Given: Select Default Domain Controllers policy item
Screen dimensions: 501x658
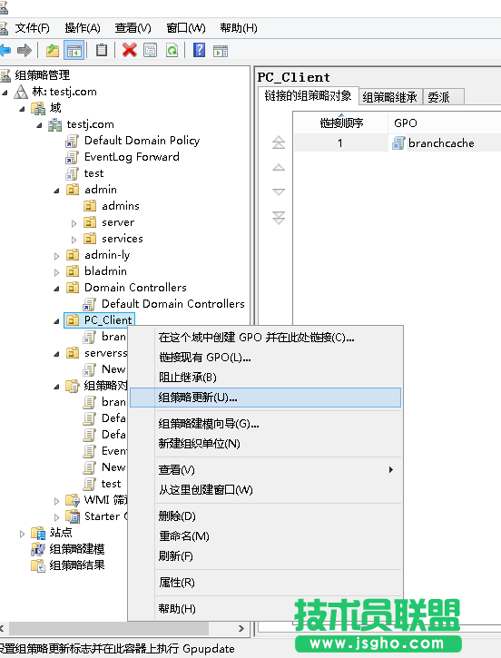Looking at the screenshot, I should pos(172,304).
